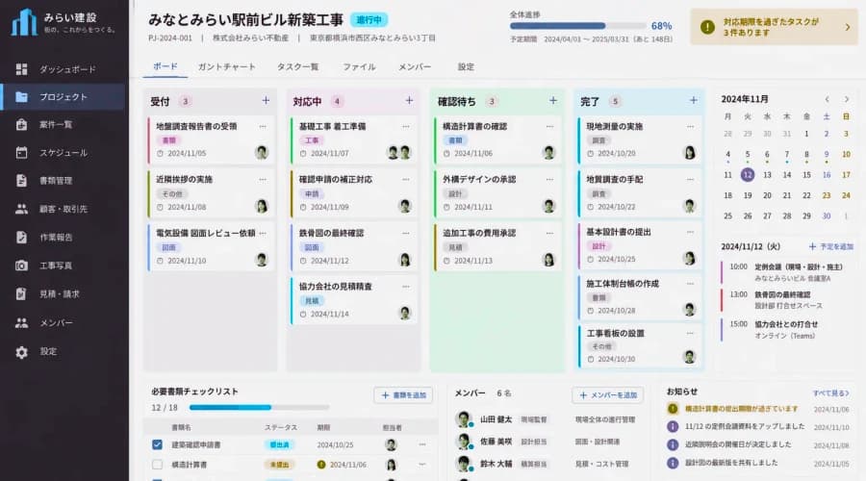This screenshot has height=481, width=866.
Task: Open more menu on 現地測量の実施 card
Action: [x=690, y=126]
